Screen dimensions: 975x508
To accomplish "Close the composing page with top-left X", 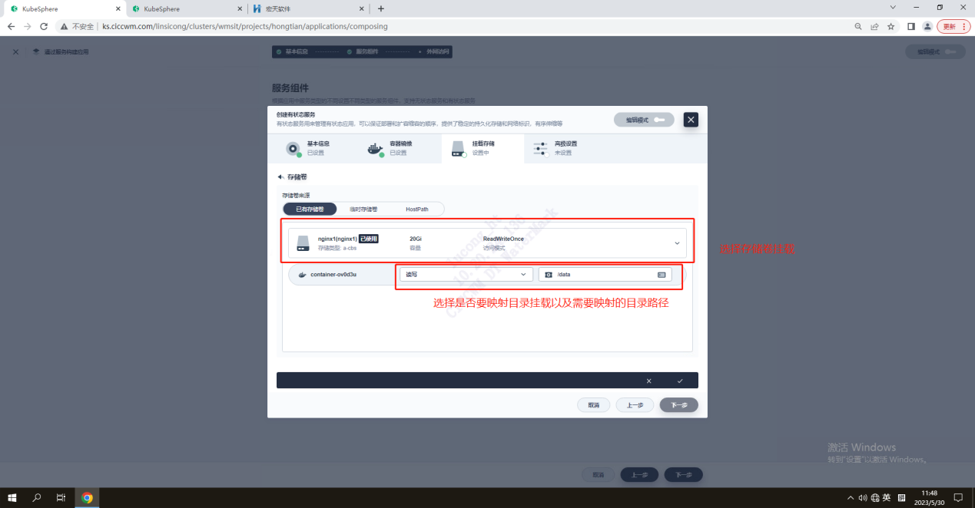I will [x=15, y=51].
